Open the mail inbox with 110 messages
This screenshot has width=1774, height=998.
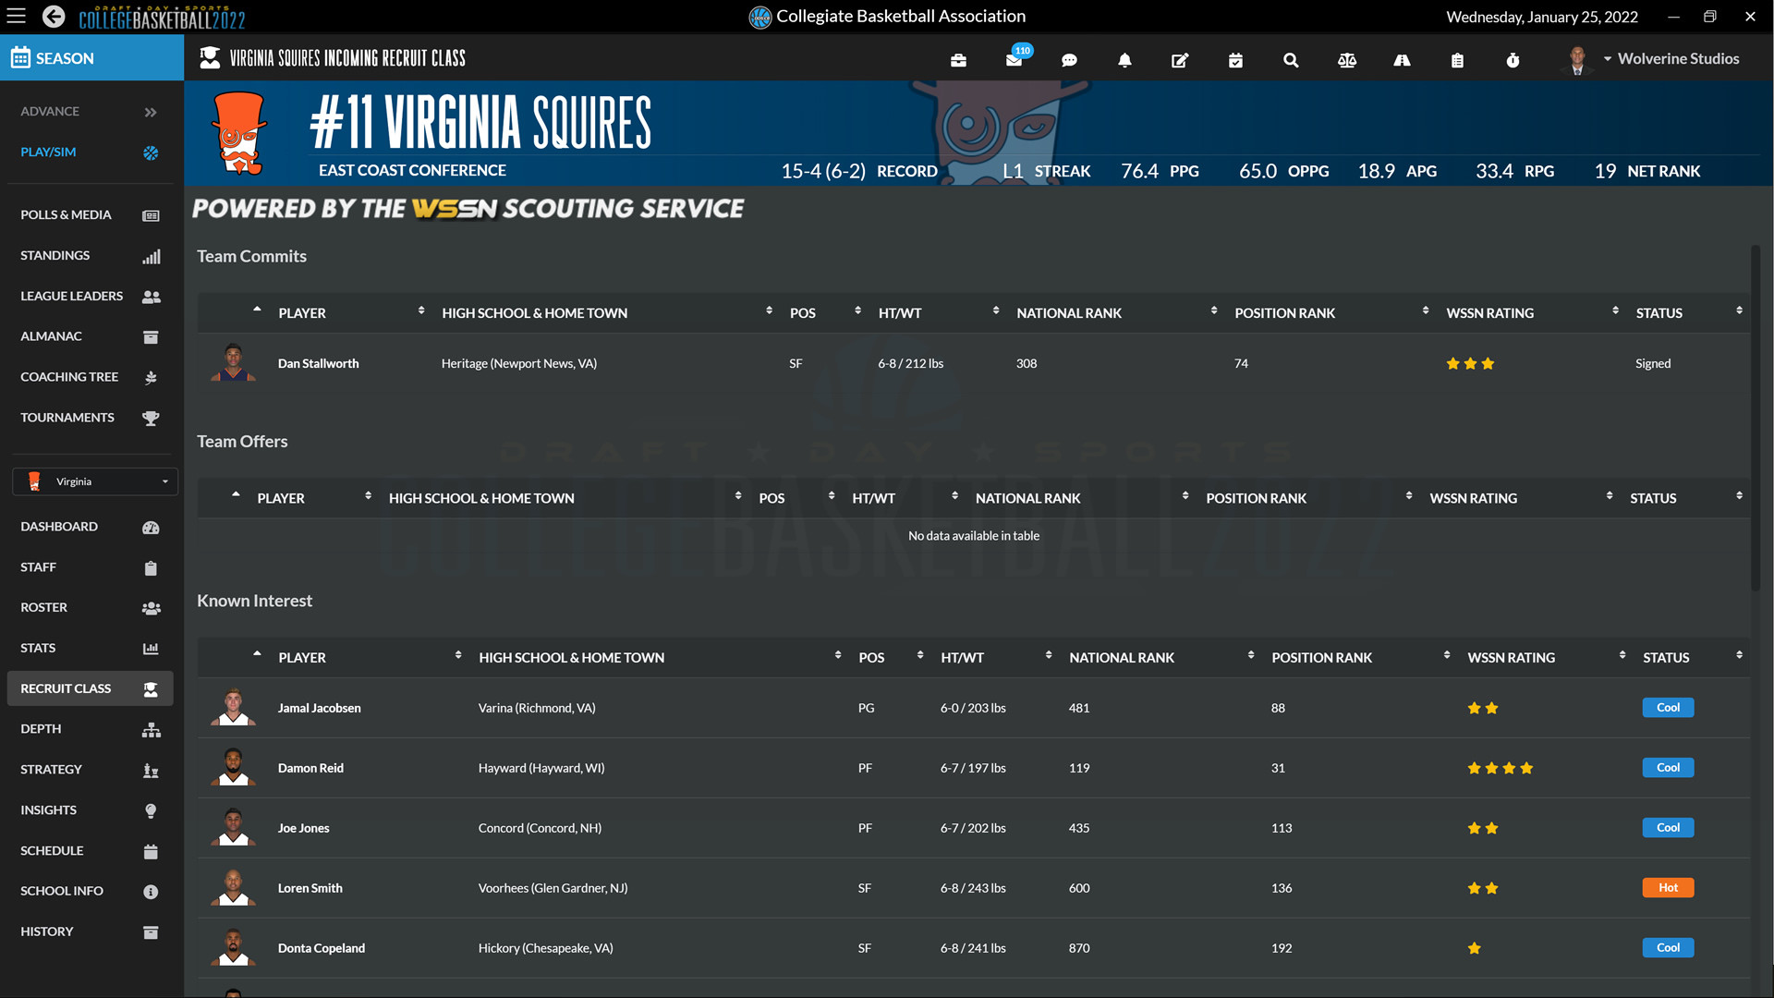coord(1014,61)
